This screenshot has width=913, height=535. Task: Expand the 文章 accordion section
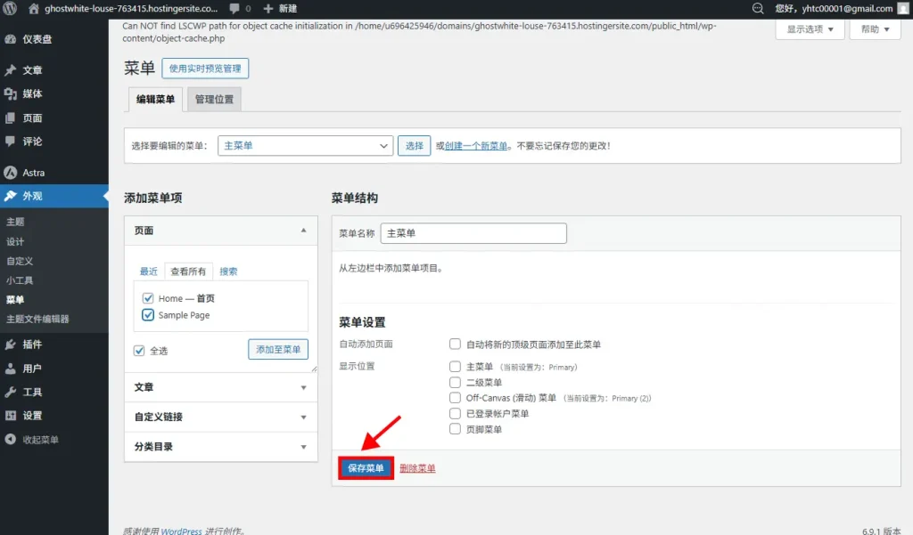pyautogui.click(x=220, y=387)
